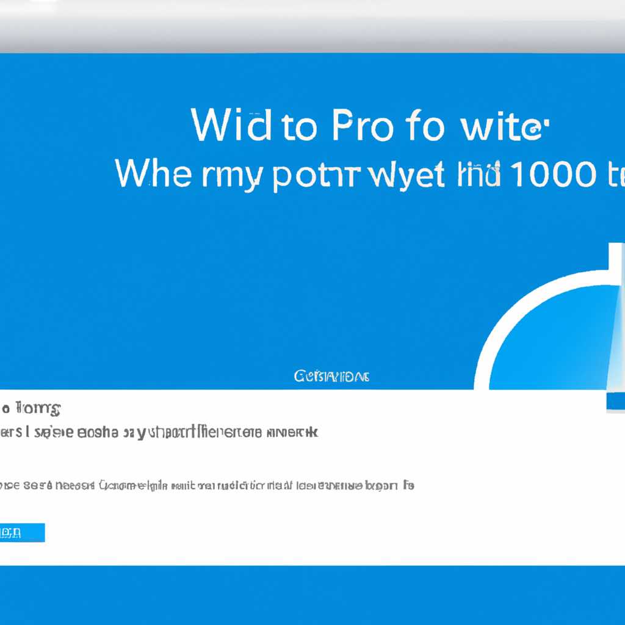
Task: Click the "Tomg" heading in the white panel
Action: 31,408
